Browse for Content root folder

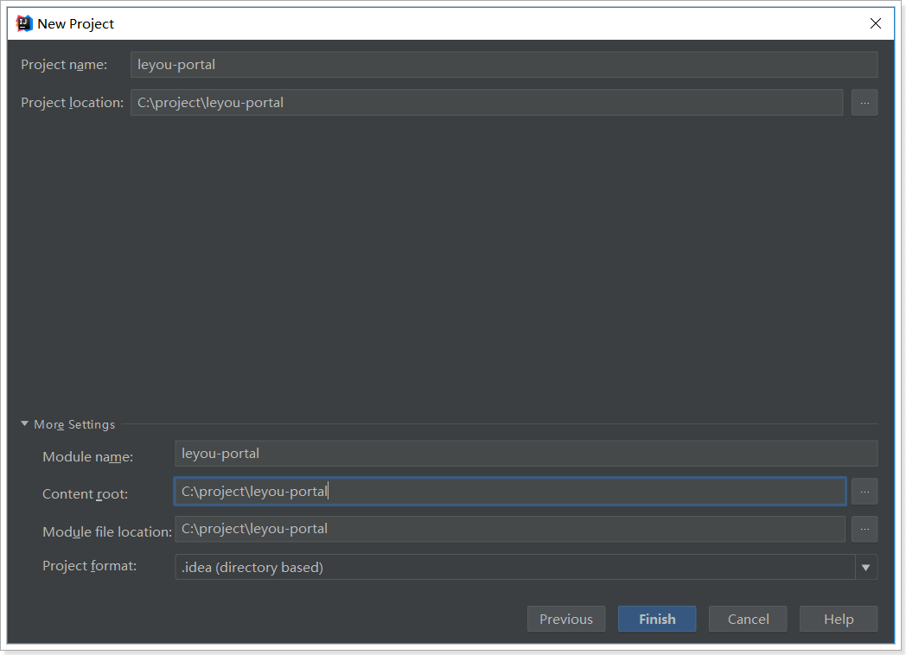[865, 492]
